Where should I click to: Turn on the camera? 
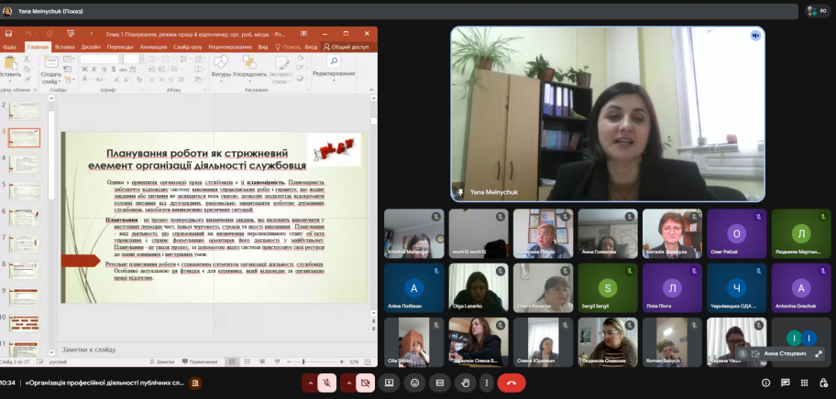[x=365, y=383]
